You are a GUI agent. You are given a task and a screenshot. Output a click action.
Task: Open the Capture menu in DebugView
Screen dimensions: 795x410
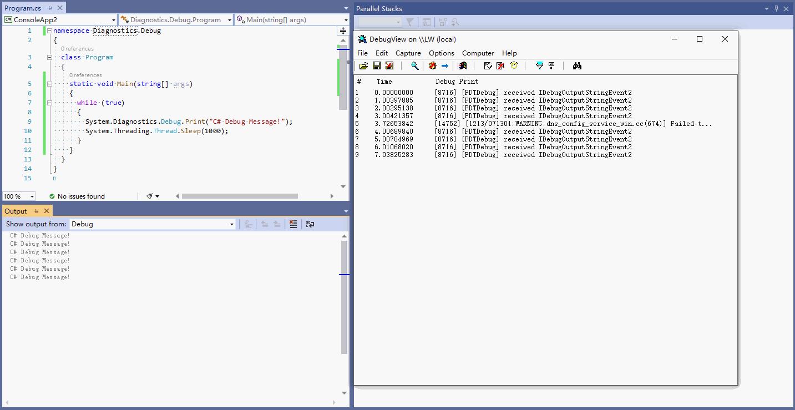click(x=408, y=53)
